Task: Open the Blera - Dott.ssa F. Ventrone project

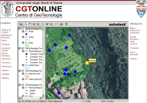Action: pyautogui.click(x=135, y=30)
